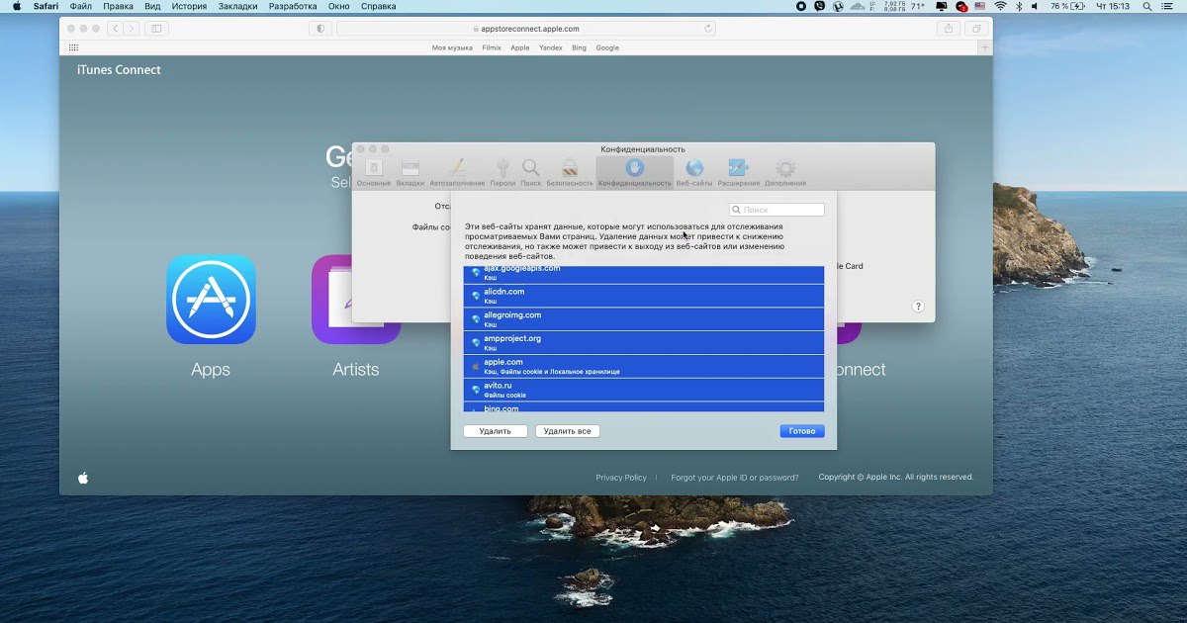1187x623 pixels.
Task: Show the tab overview
Action: click(976, 29)
